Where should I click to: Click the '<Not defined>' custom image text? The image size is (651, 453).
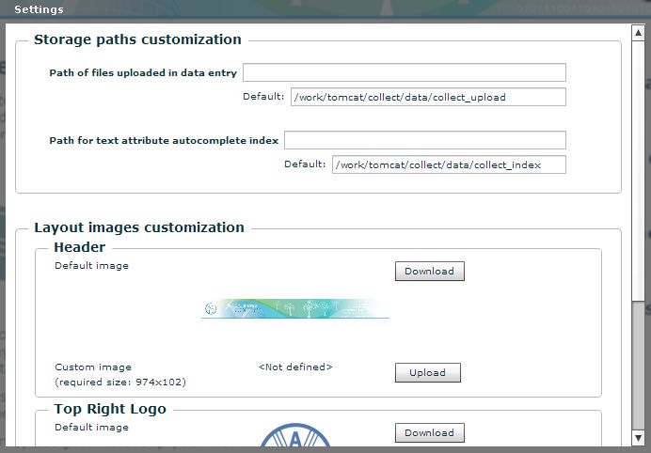pyautogui.click(x=295, y=367)
